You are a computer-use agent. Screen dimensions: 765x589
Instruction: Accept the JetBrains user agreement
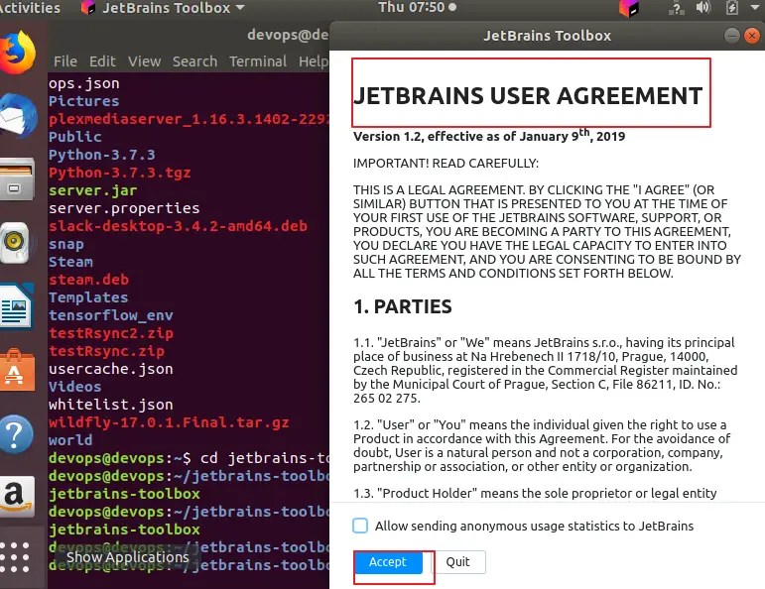pyautogui.click(x=388, y=562)
